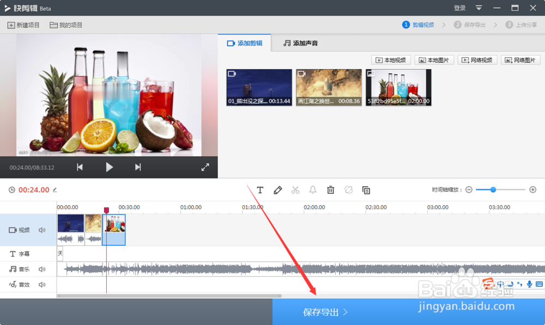Go to step 3 上传分享

coord(521,24)
